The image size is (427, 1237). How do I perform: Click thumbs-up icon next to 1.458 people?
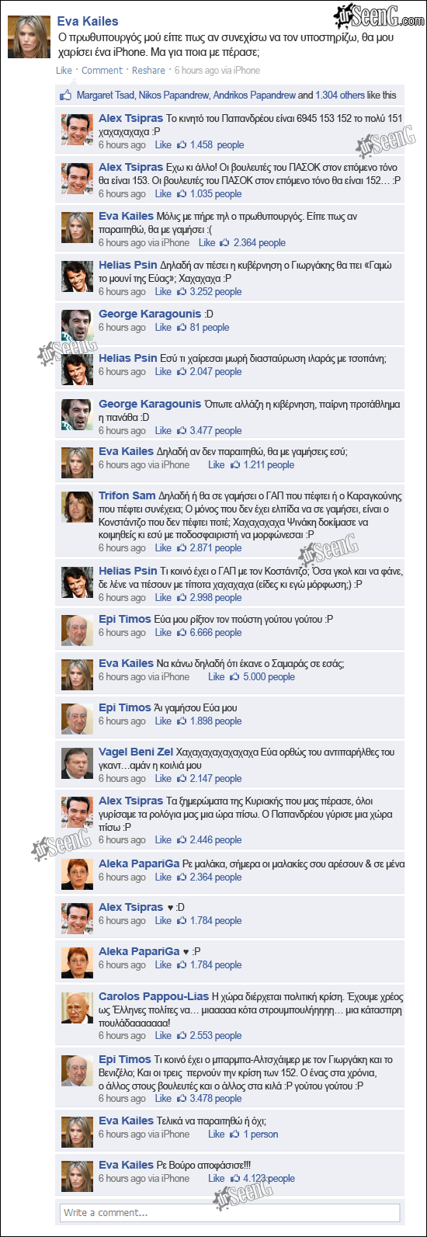182,145
